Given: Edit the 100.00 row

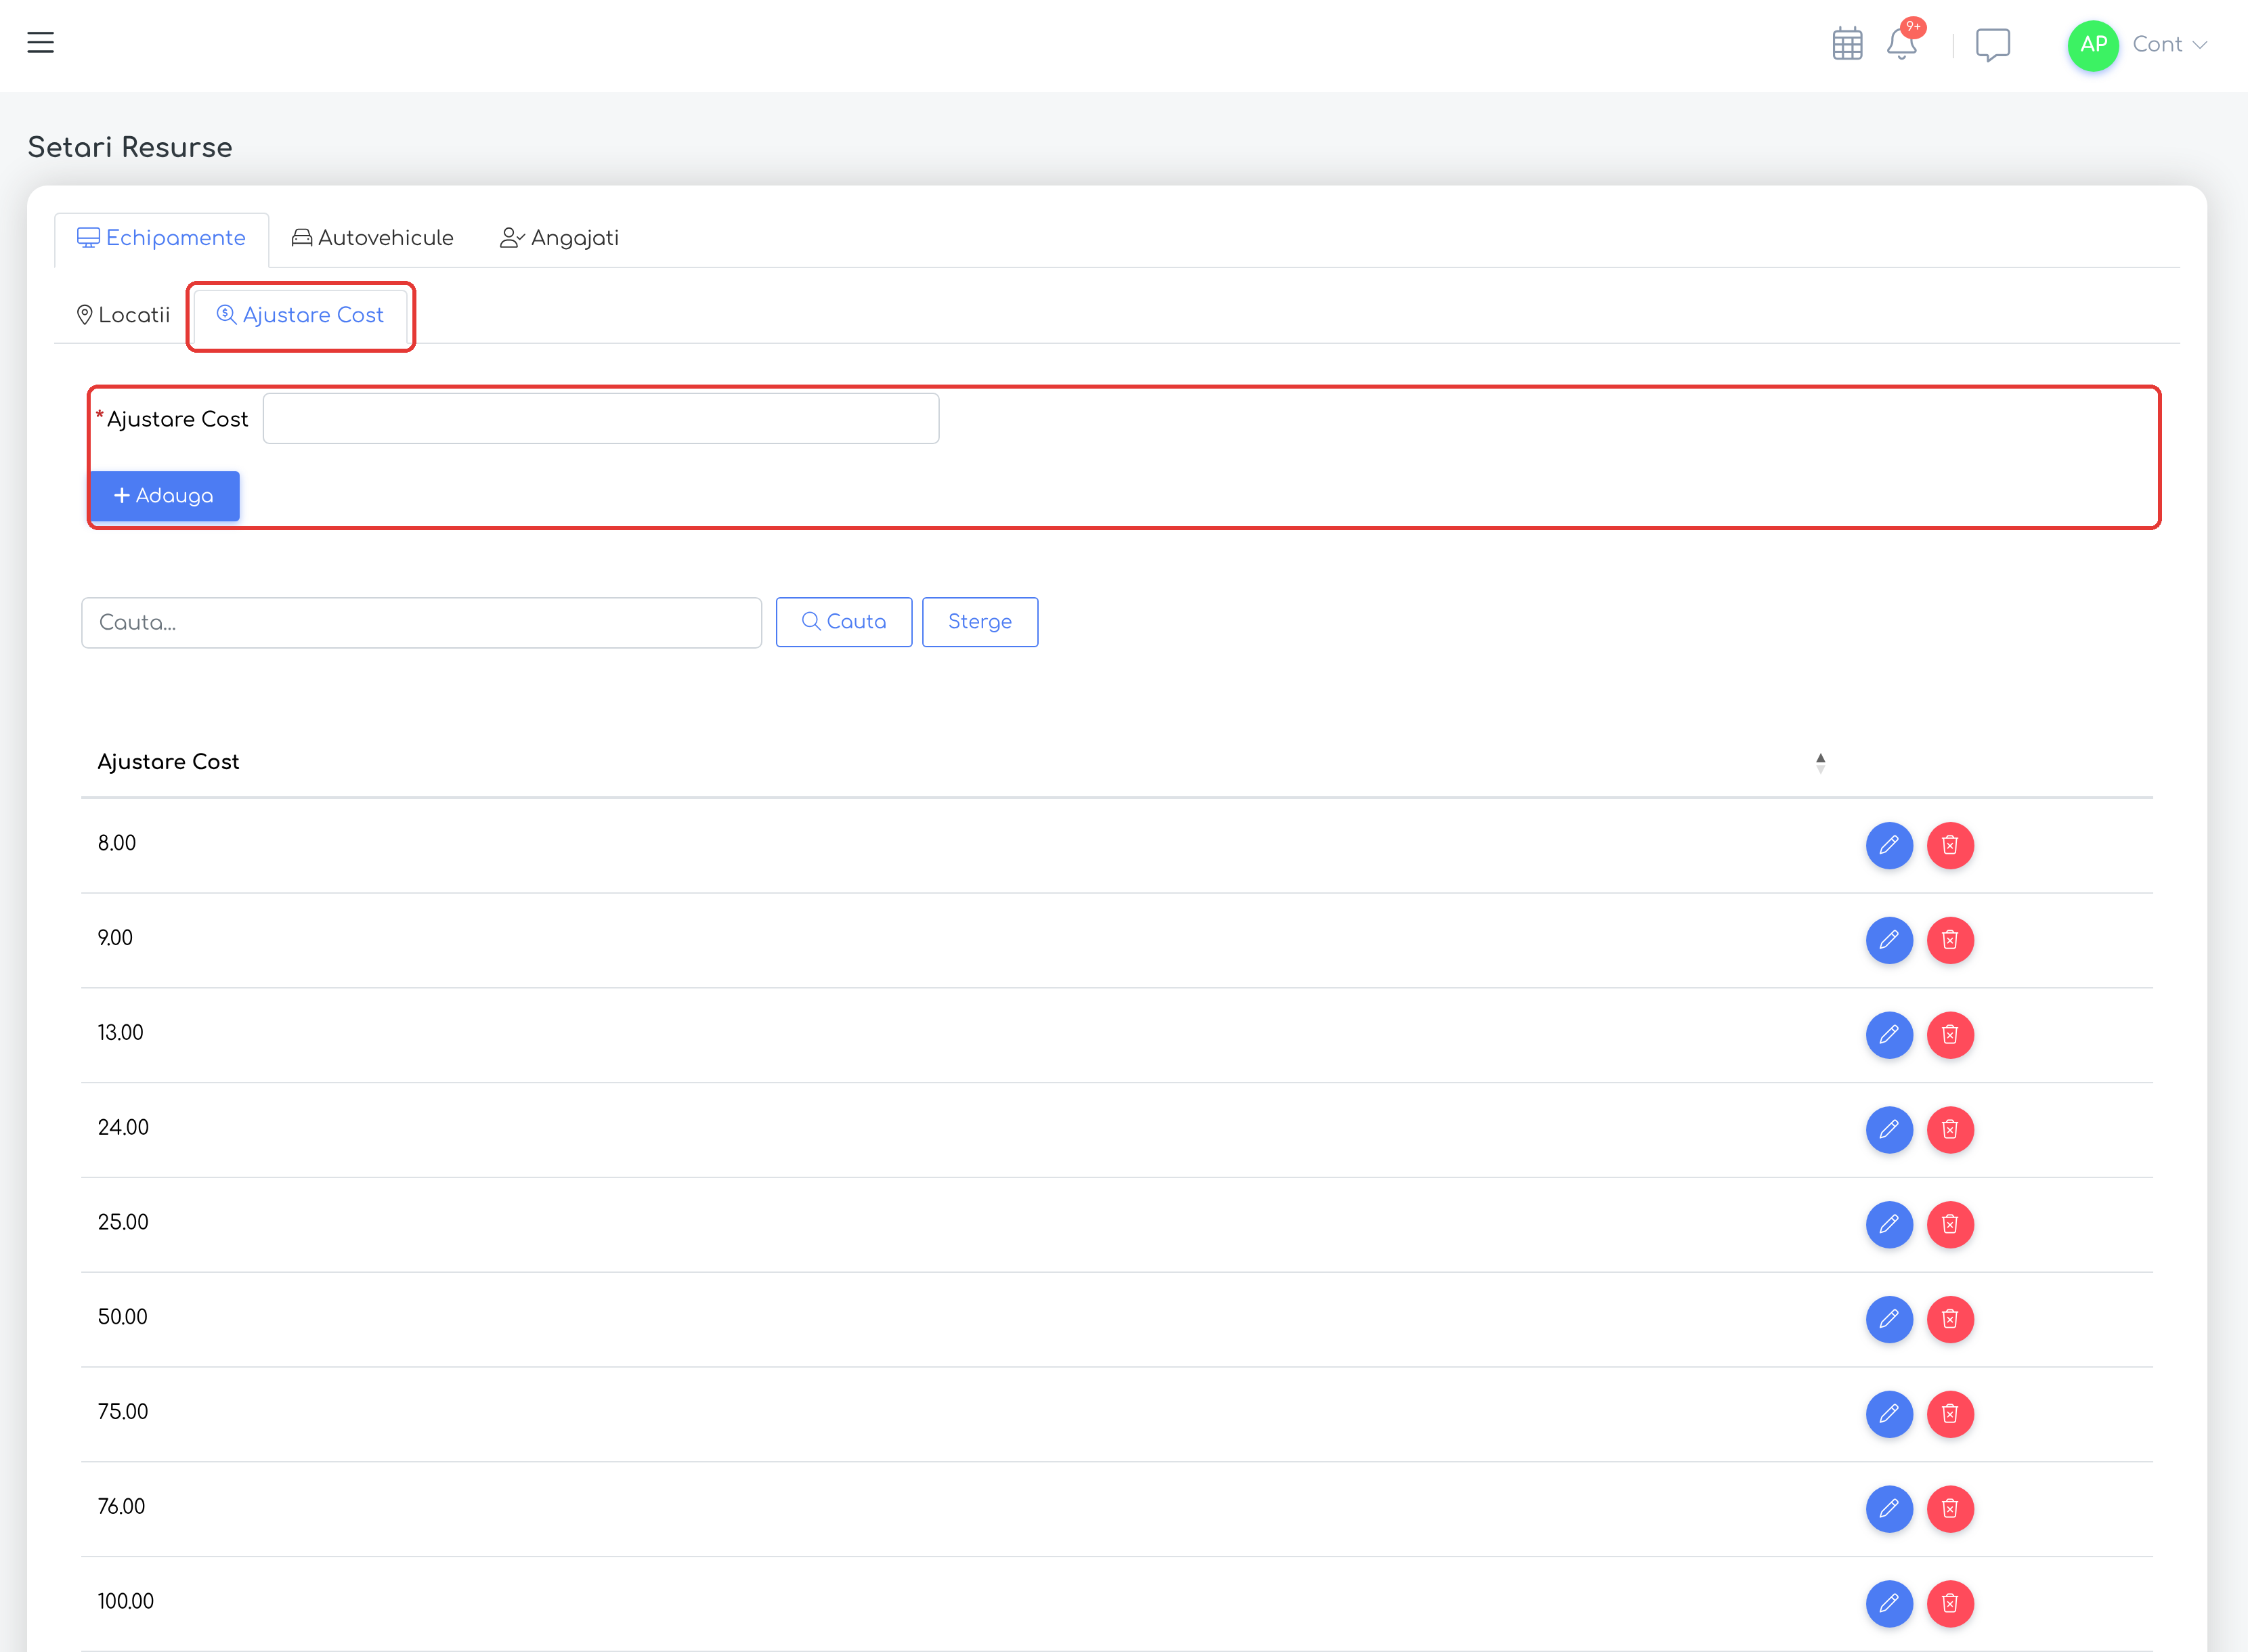Looking at the screenshot, I should point(1888,1604).
